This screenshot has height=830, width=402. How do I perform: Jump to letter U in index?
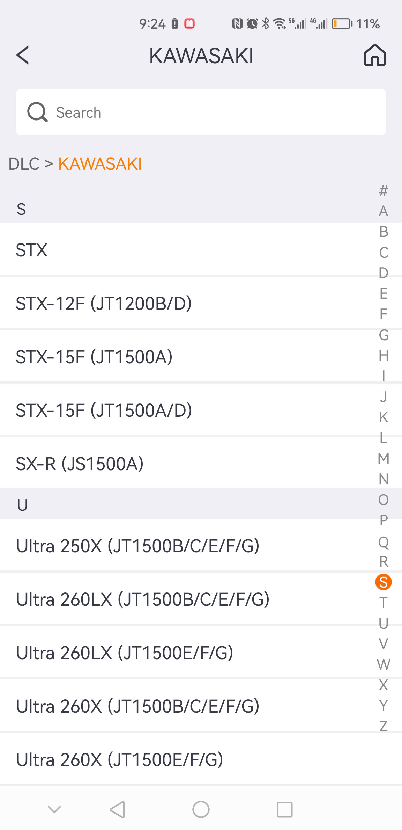pos(383,623)
